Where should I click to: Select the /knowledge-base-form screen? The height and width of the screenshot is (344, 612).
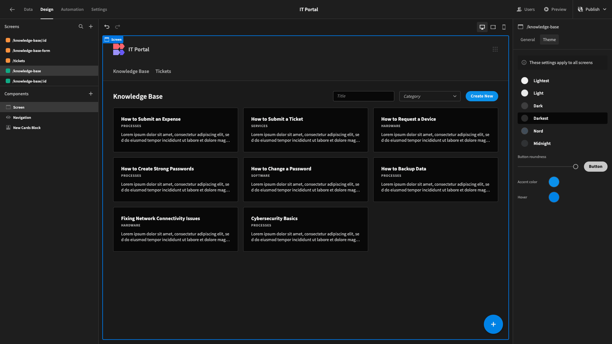[49, 51]
